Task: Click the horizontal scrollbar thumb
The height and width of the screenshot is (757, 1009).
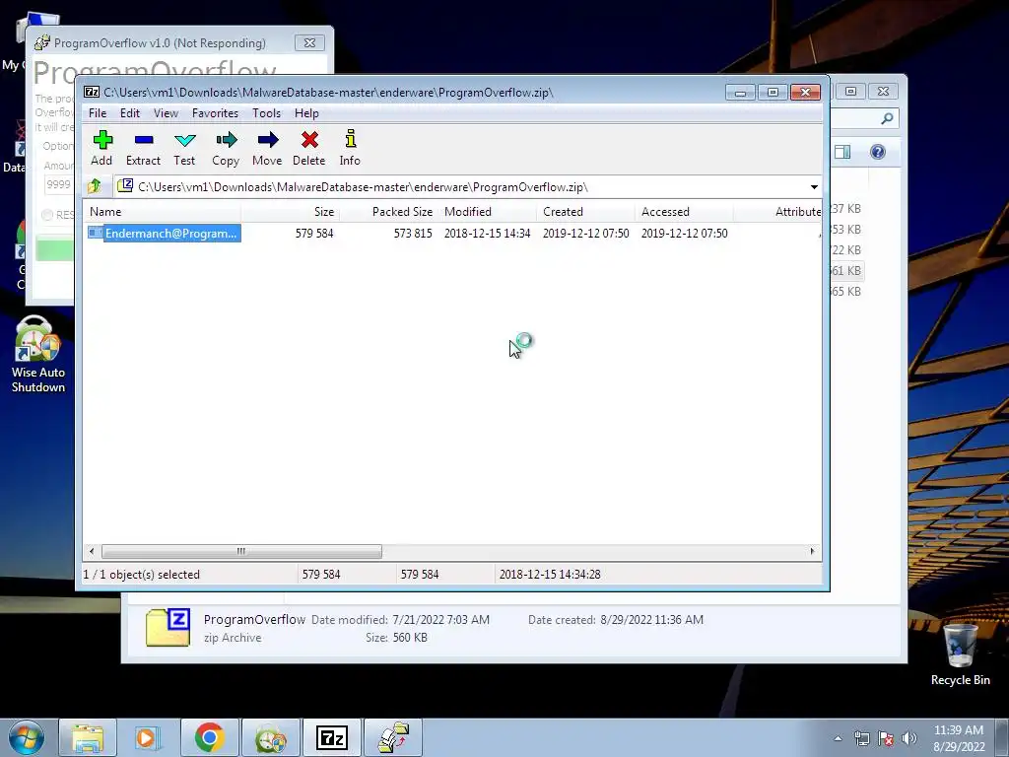Action: tap(241, 552)
